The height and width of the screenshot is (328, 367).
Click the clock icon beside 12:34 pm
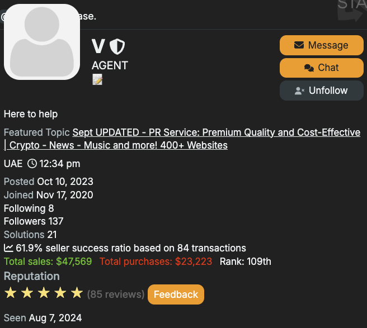point(32,164)
